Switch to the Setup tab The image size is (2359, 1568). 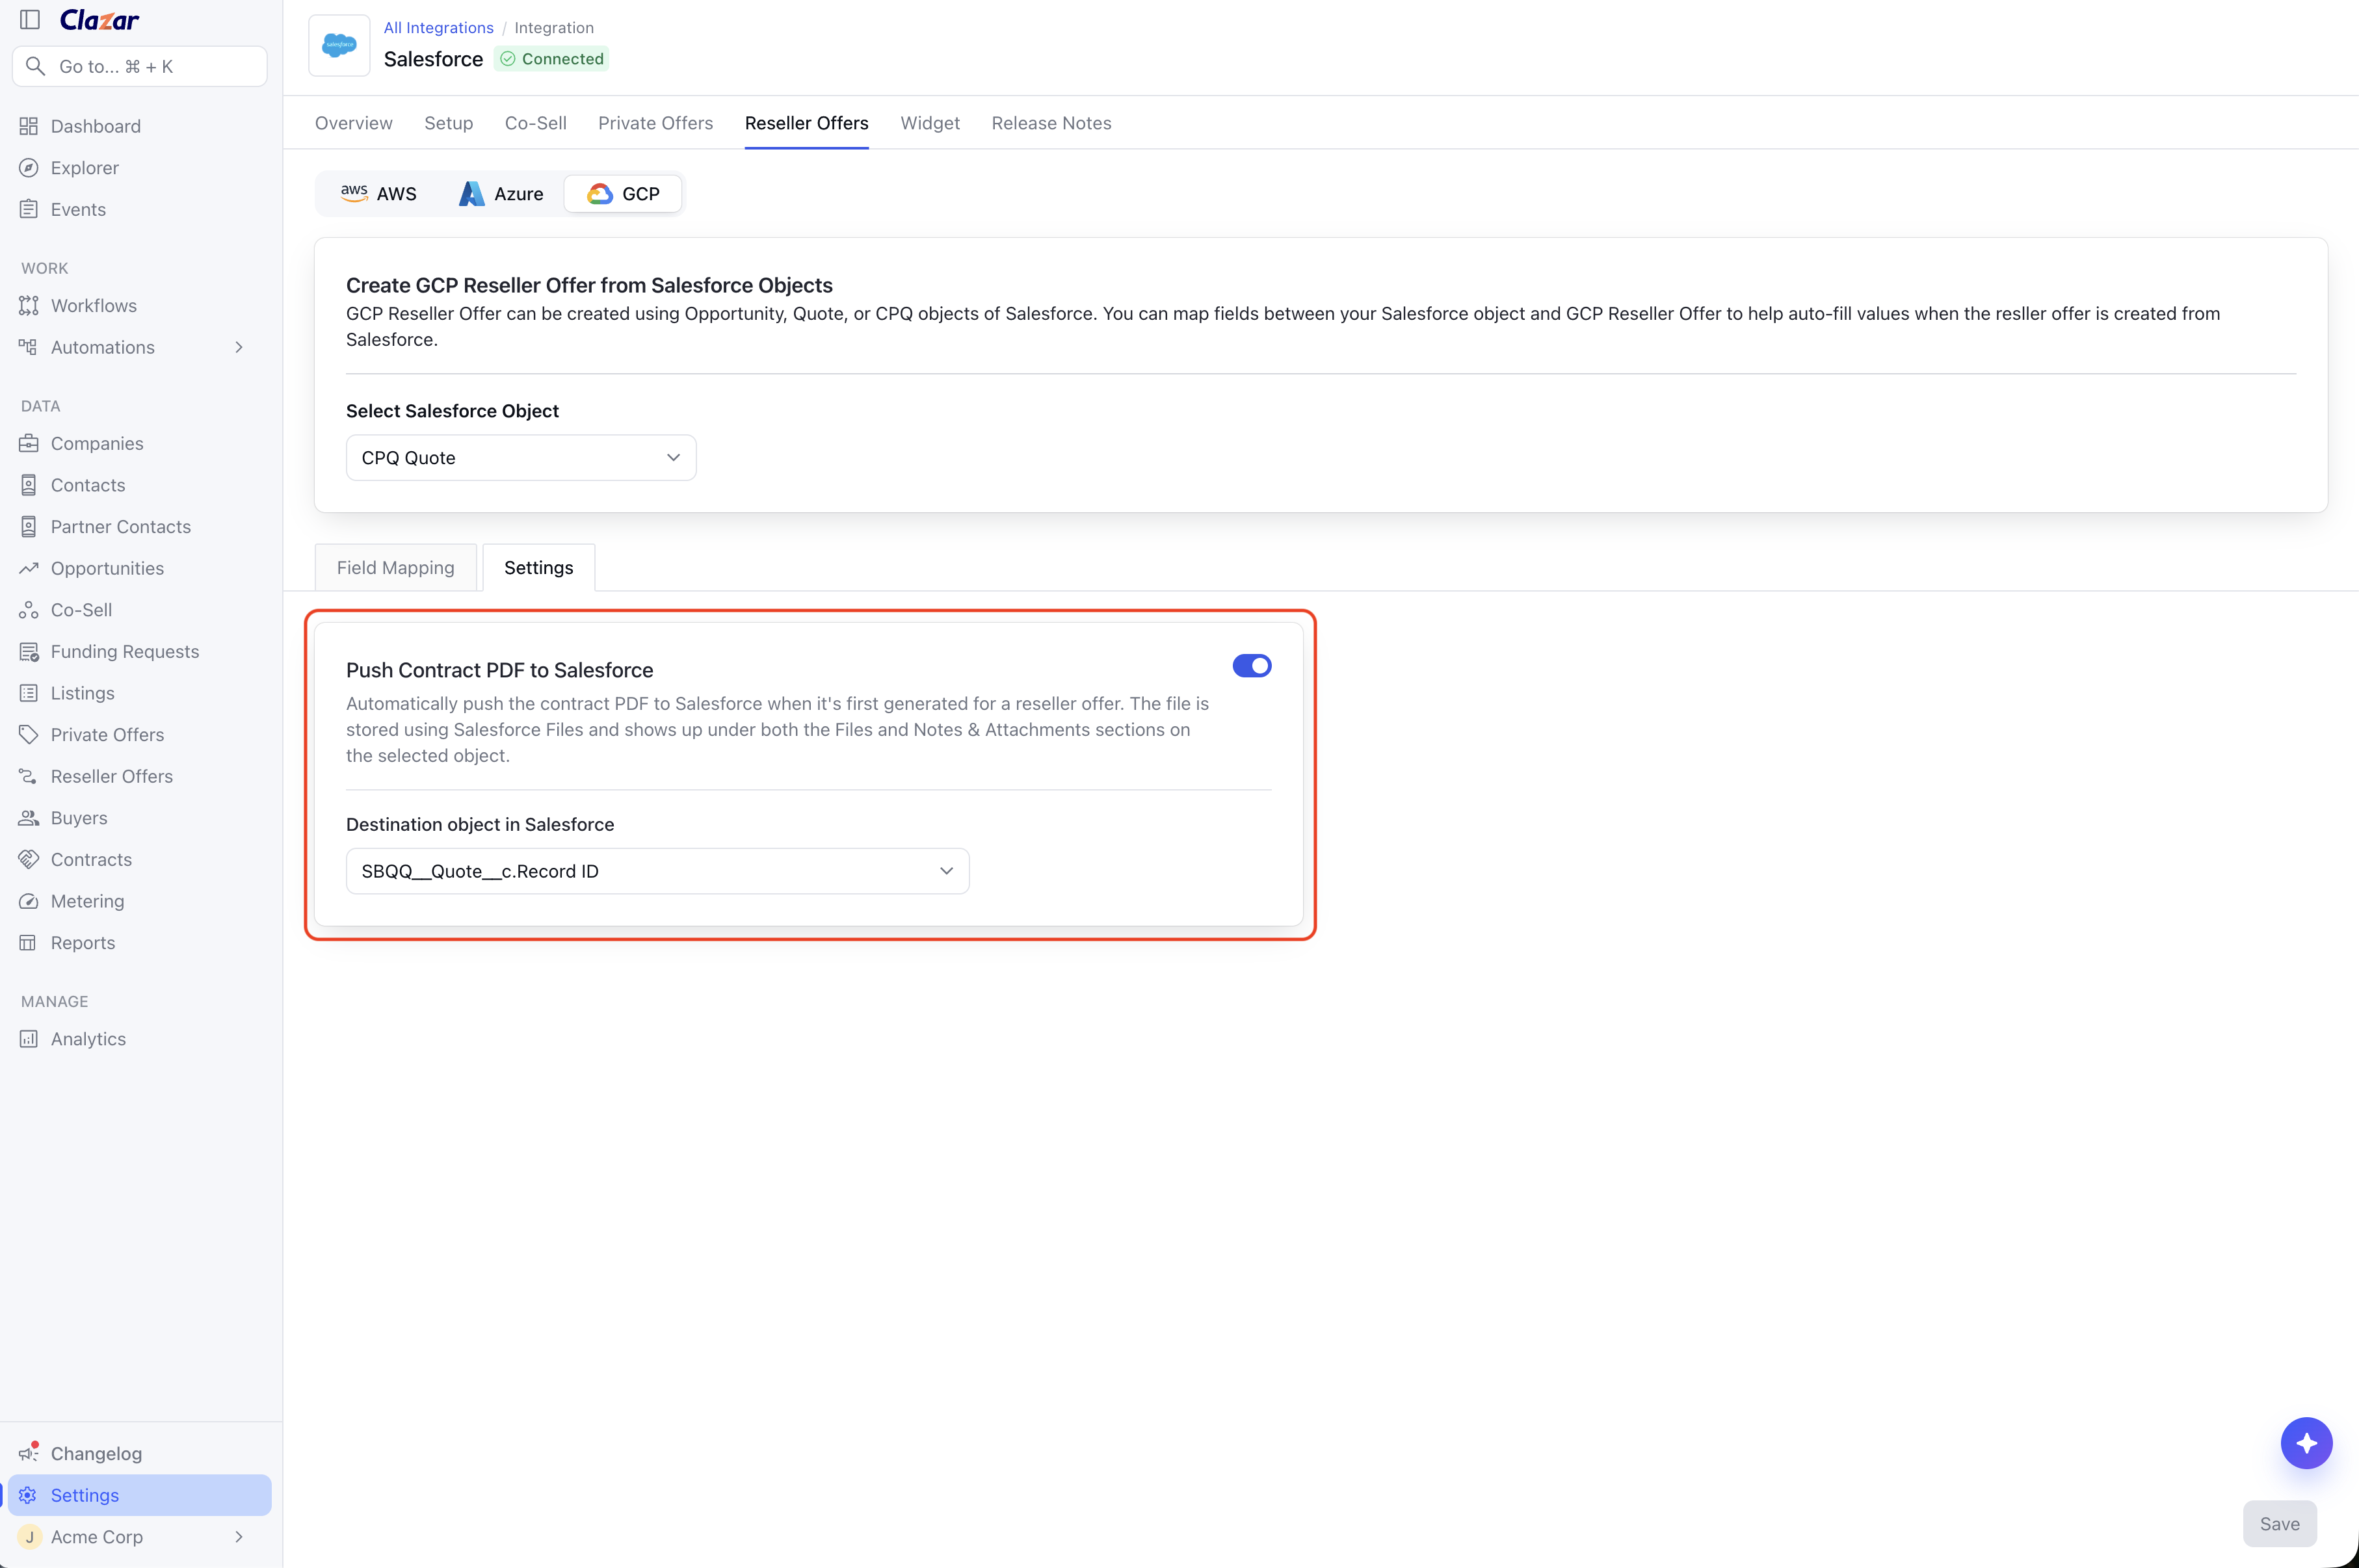(x=449, y=123)
